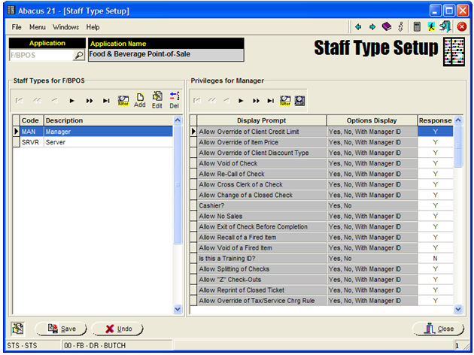Open the File menu
Viewport: 474px width, 355px height.
click(17, 27)
